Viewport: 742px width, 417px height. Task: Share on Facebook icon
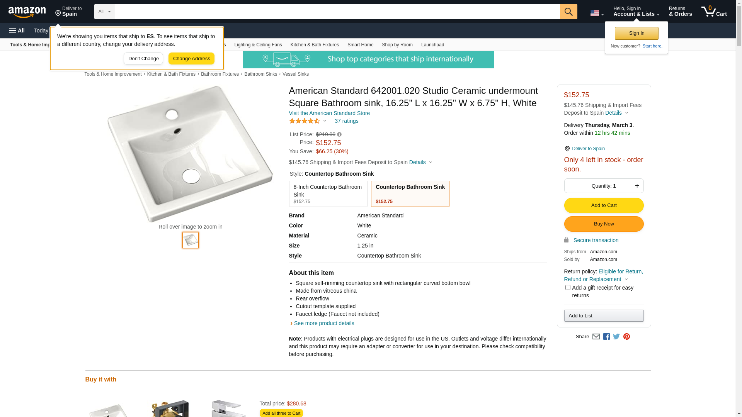point(606,337)
